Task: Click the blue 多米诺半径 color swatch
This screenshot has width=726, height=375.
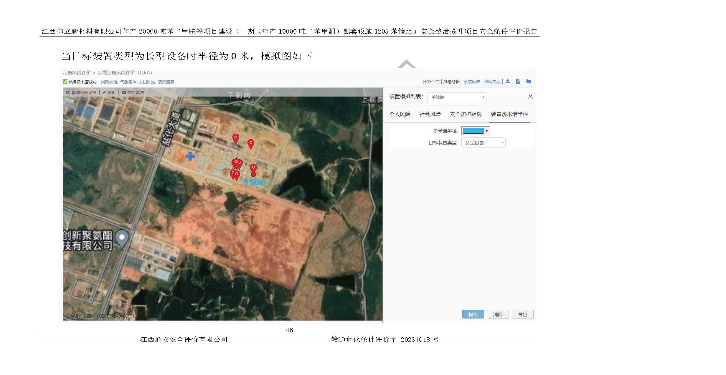Action: [x=473, y=131]
